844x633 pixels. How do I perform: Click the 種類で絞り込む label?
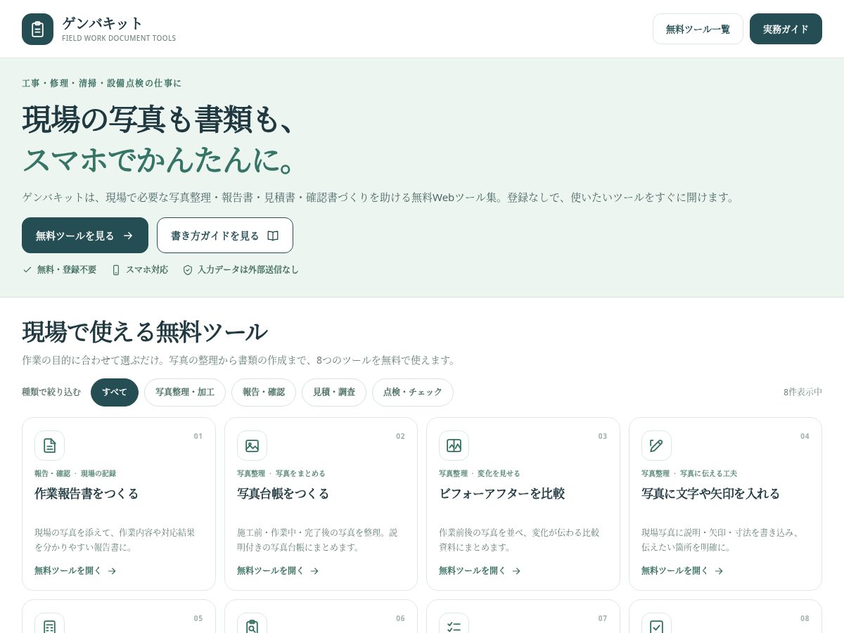point(51,392)
